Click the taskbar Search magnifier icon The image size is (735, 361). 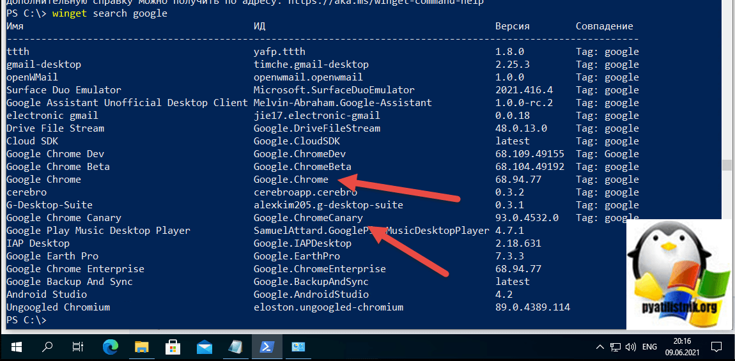pos(47,347)
